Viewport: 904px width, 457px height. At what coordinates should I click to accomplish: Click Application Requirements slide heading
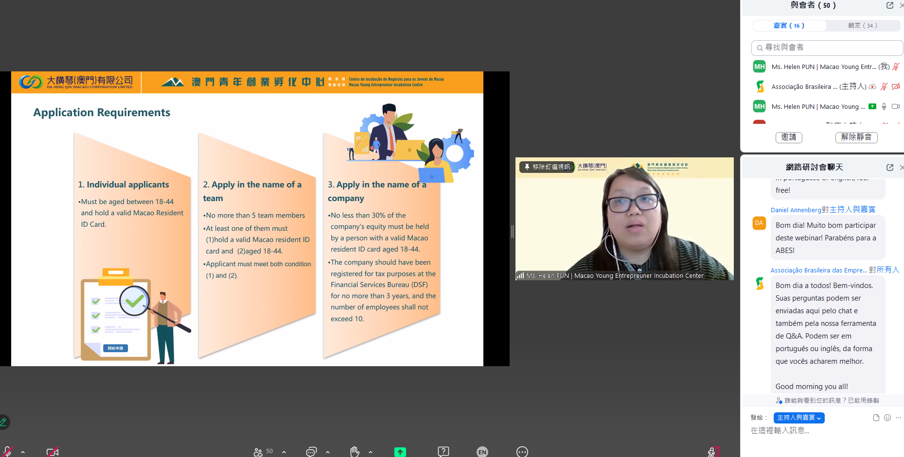click(102, 113)
